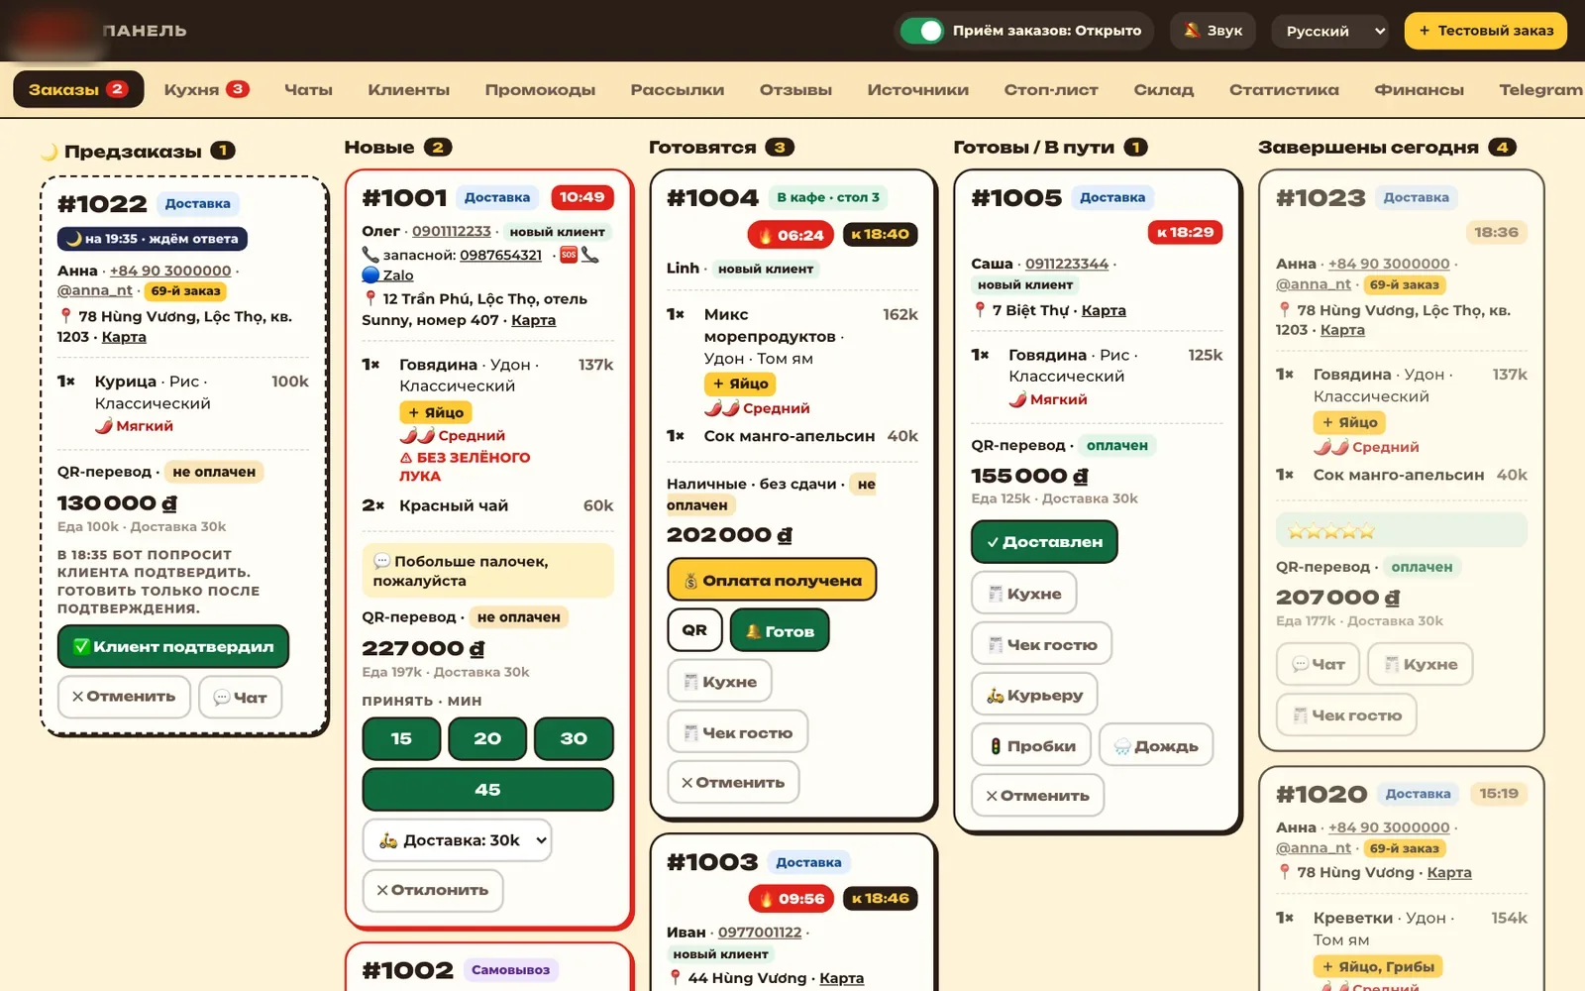The height and width of the screenshot is (991, 1585).
Task: Click phone number 0901112233
Action: tap(452, 231)
